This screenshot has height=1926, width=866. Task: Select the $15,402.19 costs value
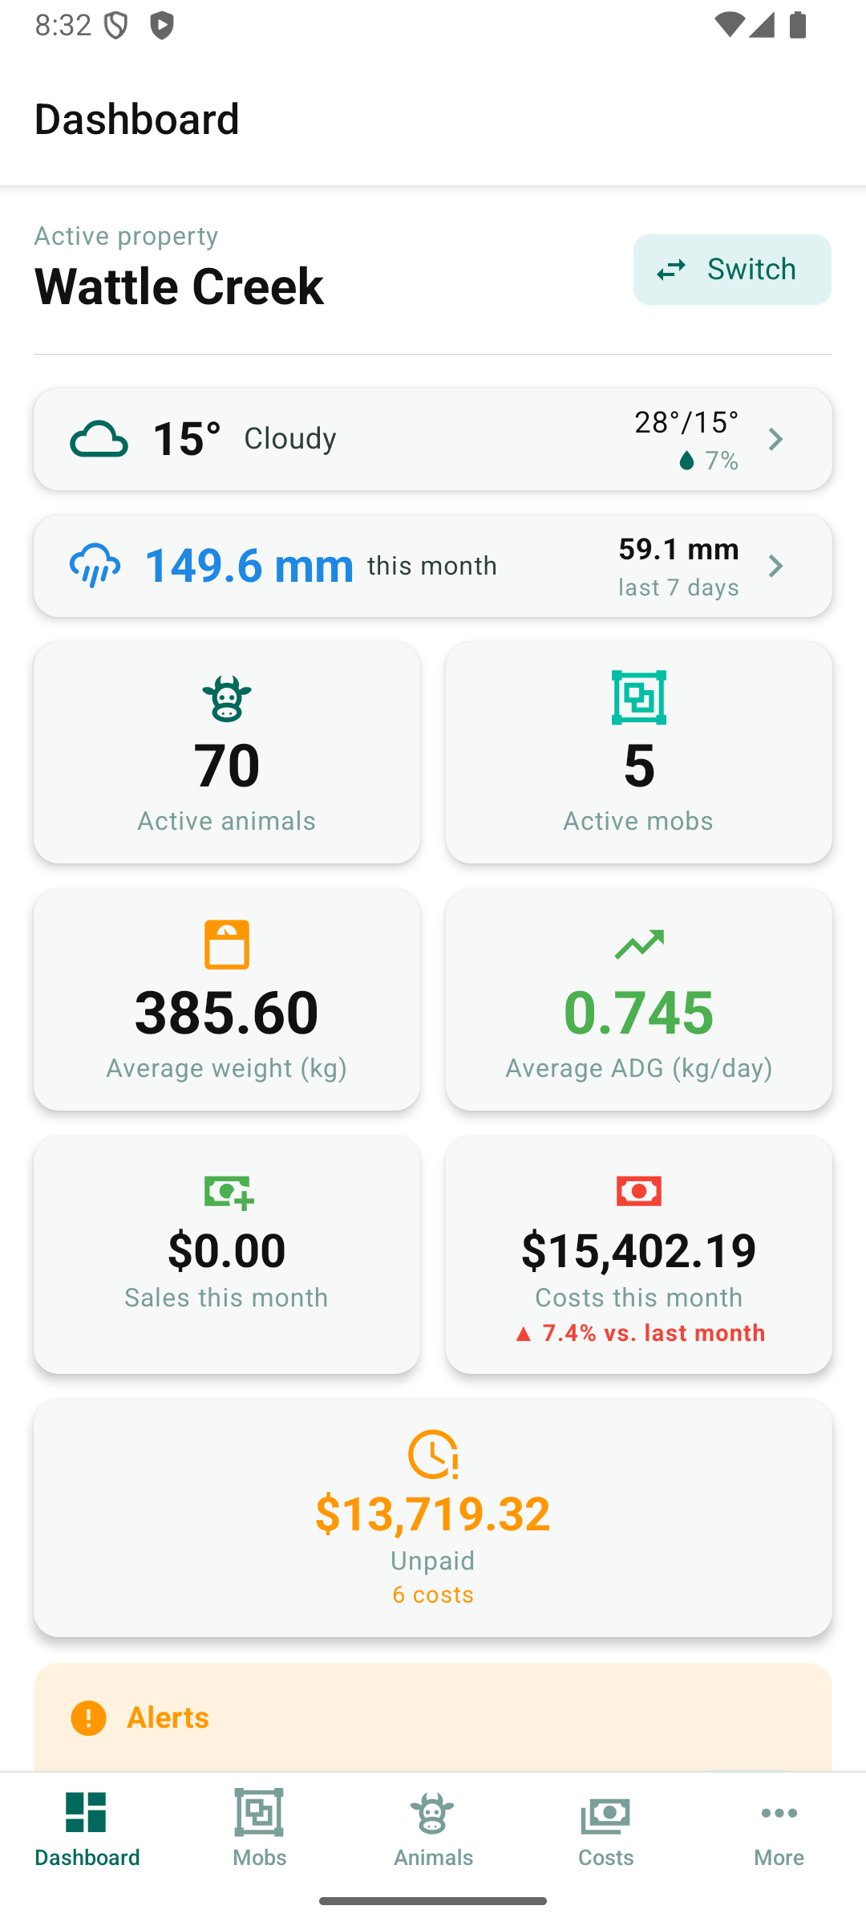point(639,1250)
